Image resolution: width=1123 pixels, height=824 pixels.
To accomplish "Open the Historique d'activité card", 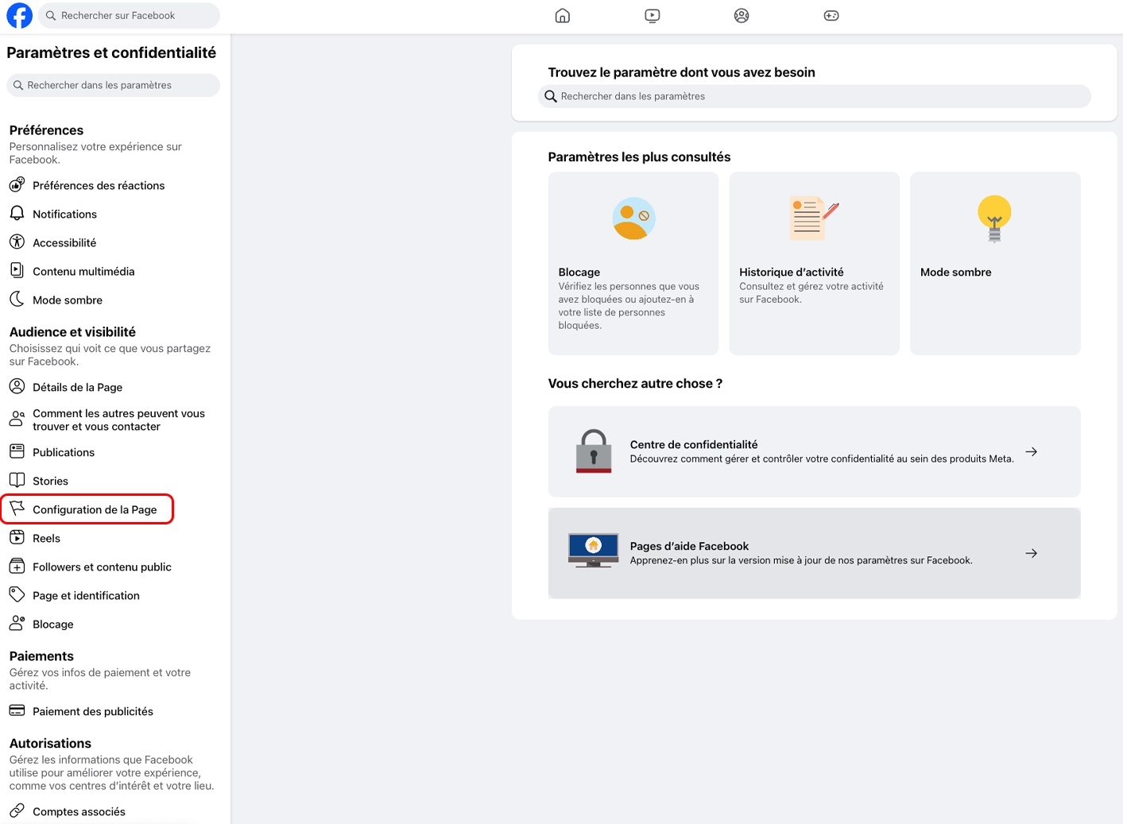I will [x=813, y=263].
